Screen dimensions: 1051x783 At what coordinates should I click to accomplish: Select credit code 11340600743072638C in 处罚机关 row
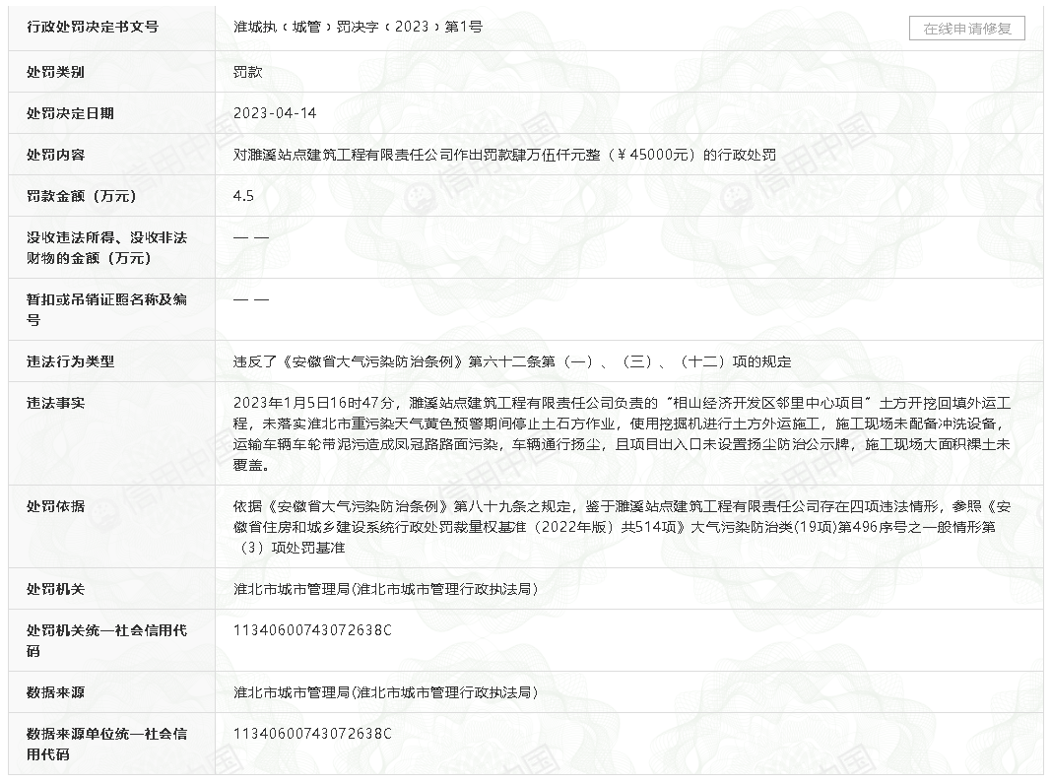coord(312,630)
